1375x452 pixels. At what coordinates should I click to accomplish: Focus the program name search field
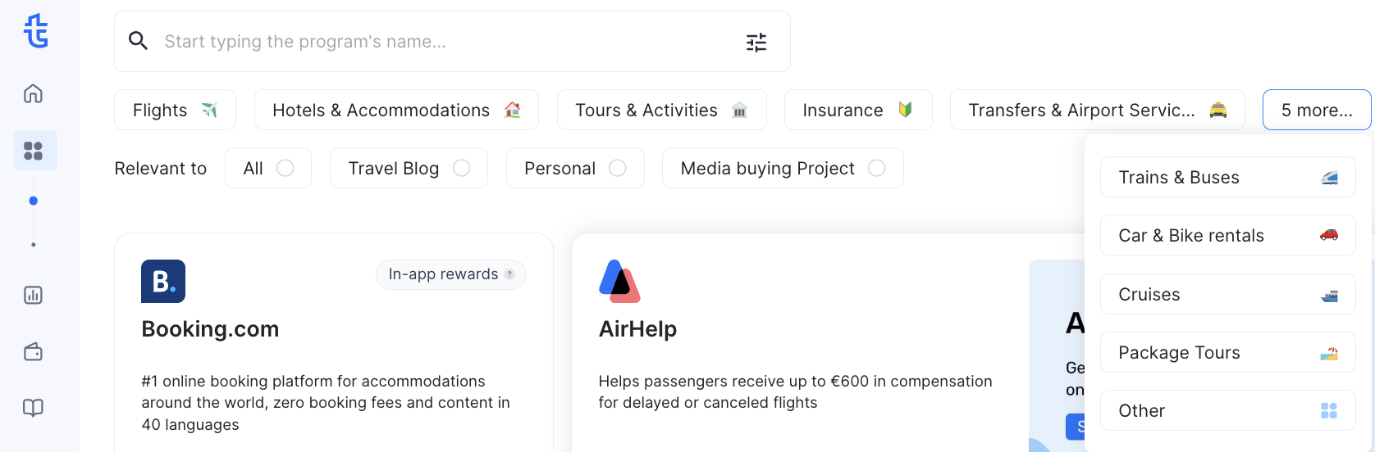click(443, 42)
